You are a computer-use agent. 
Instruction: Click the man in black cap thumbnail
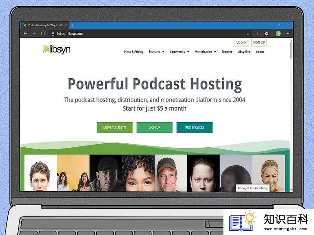point(106,173)
